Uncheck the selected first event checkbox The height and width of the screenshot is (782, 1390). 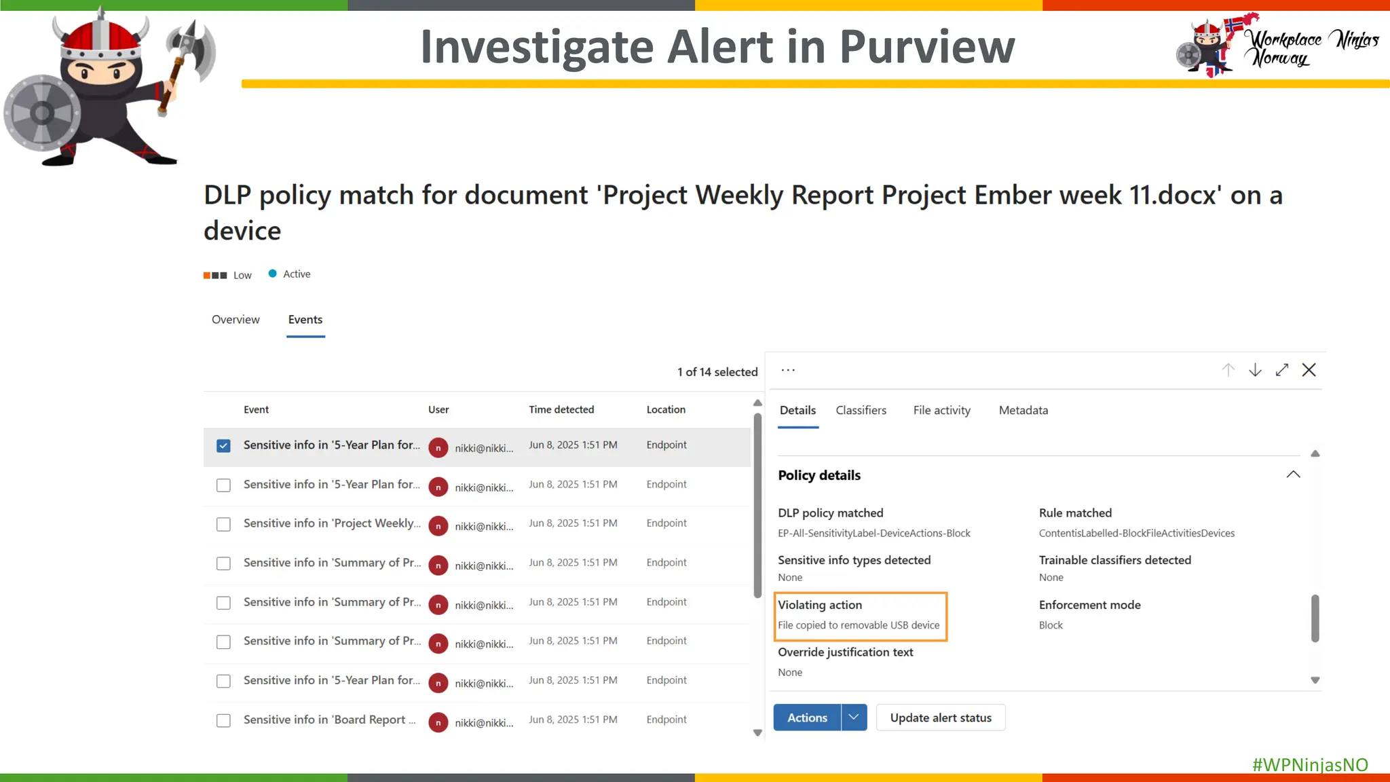coord(223,446)
